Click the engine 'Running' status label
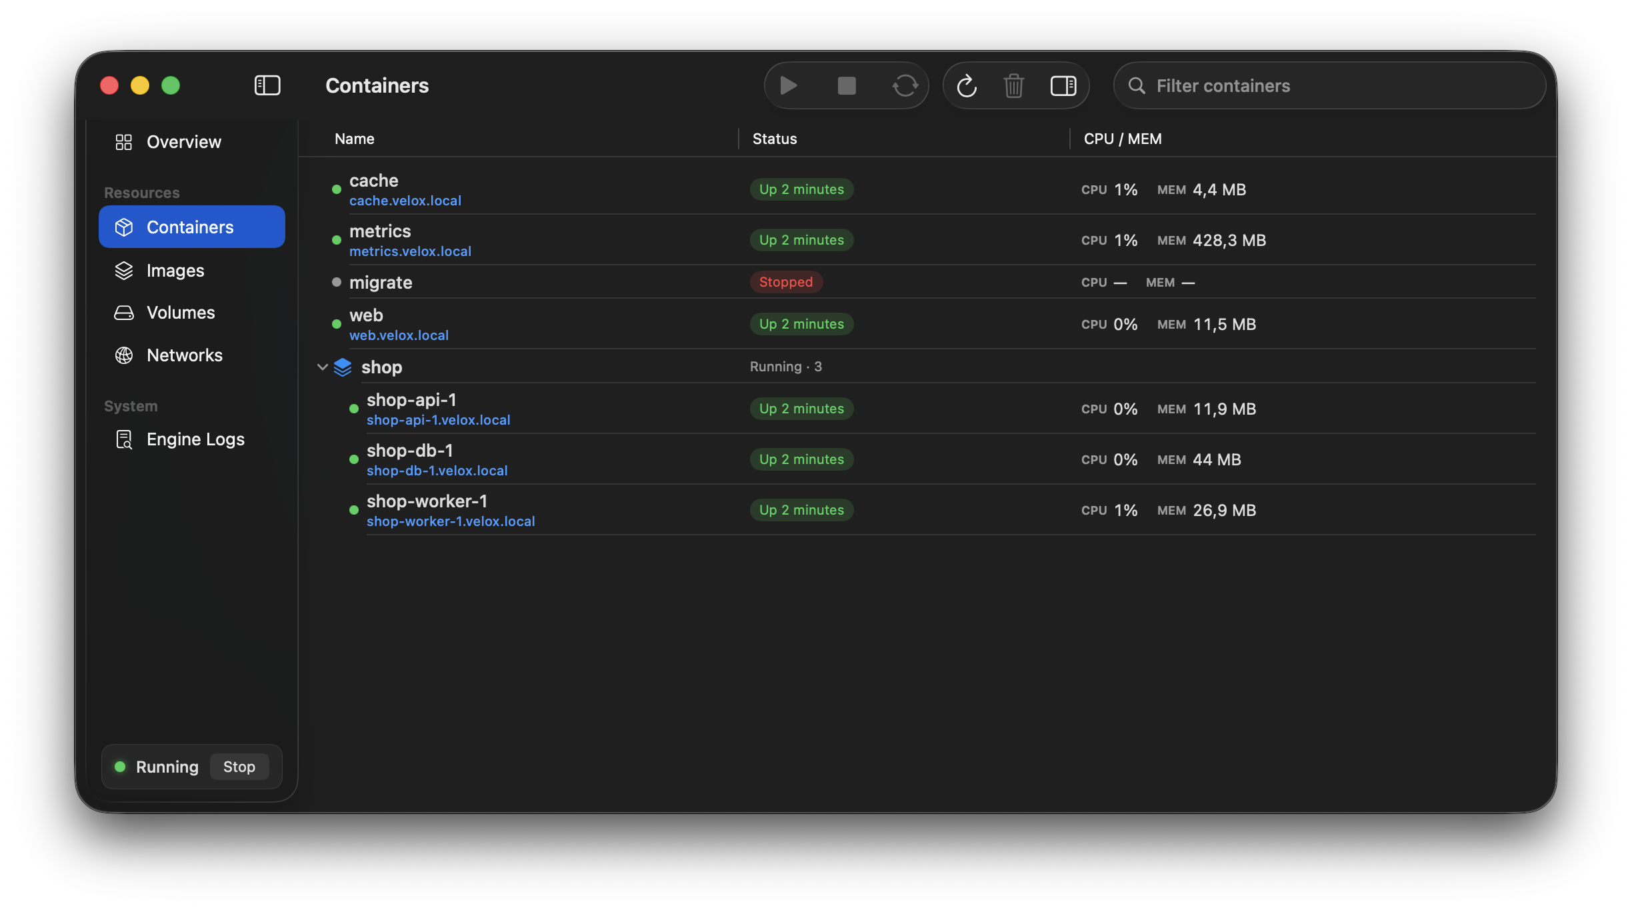The width and height of the screenshot is (1632, 912). tap(167, 767)
